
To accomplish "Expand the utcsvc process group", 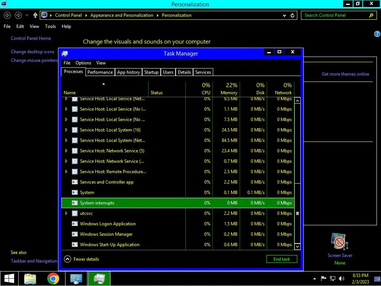I will (x=66, y=213).
